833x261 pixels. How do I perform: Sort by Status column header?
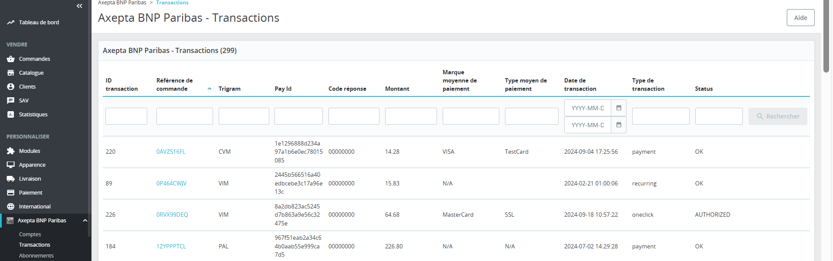[x=704, y=89]
